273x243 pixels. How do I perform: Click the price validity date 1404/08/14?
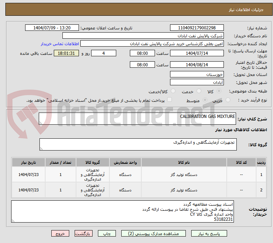point(197,65)
